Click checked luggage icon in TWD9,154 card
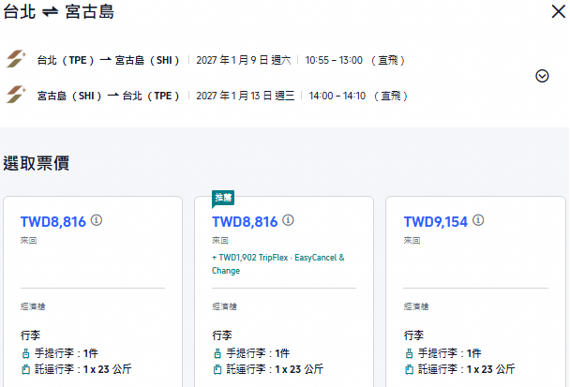Viewport: 570px width, 387px height. pos(409,369)
